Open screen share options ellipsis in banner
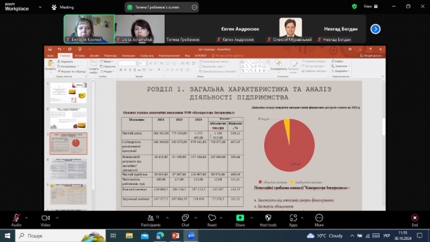 coord(194,7)
